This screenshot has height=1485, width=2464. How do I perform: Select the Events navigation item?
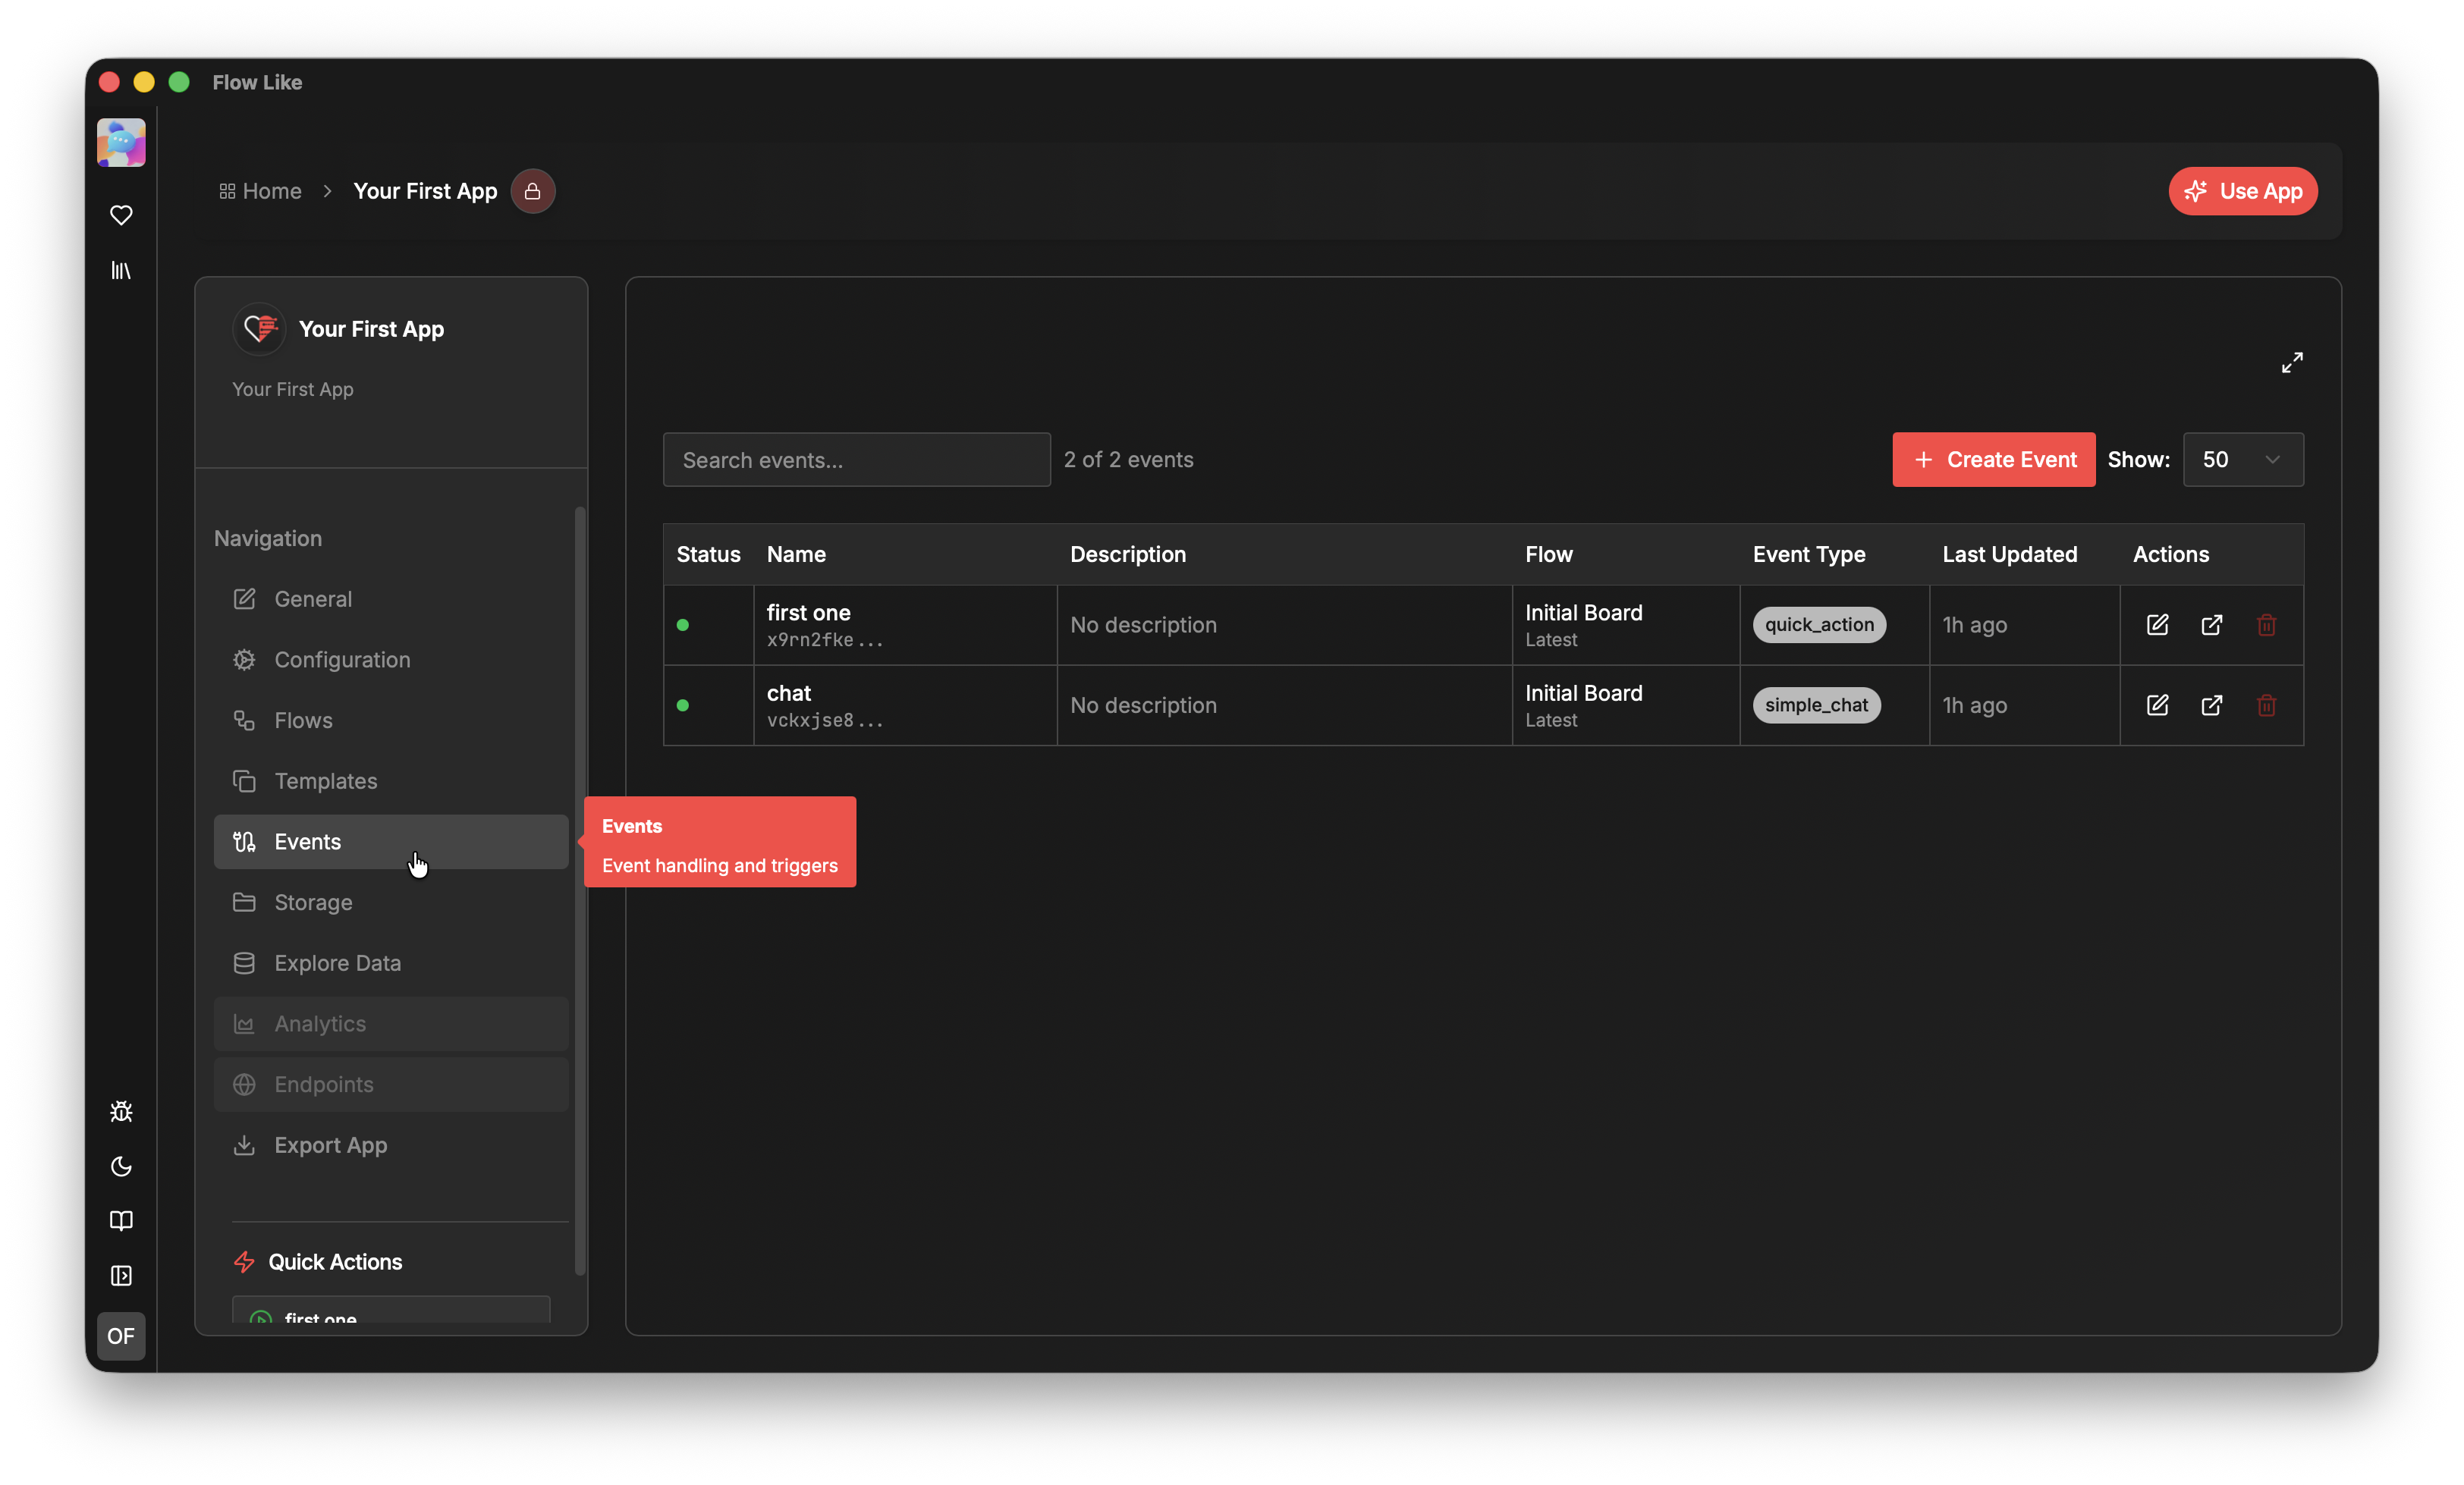[x=307, y=841]
